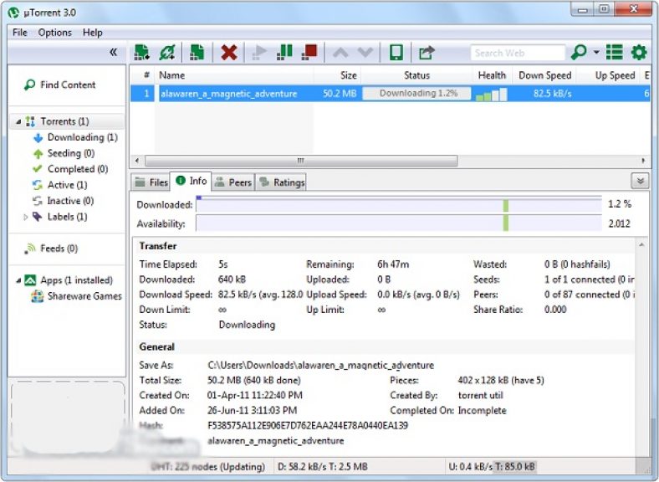Click the red X Remove torrent icon
Screen dimensions: 659x482
(x=228, y=53)
